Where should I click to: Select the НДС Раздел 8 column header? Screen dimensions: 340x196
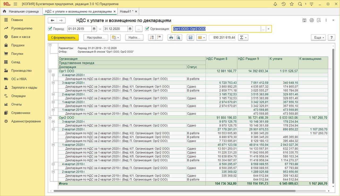222,63
